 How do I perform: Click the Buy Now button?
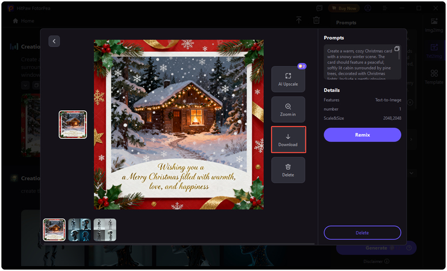pos(344,8)
